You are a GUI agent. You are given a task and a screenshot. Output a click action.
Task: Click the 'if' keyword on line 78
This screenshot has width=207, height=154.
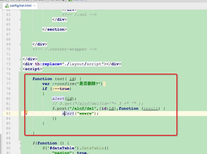click(x=45, y=89)
